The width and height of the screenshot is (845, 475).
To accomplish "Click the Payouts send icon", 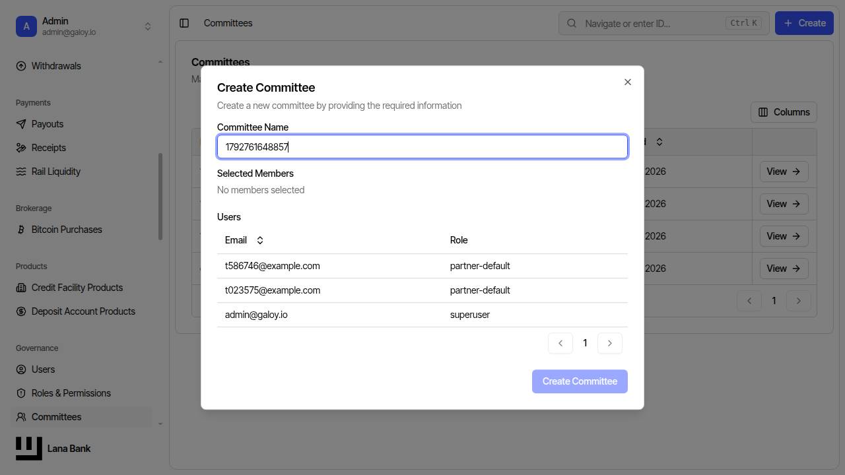I will (21, 124).
